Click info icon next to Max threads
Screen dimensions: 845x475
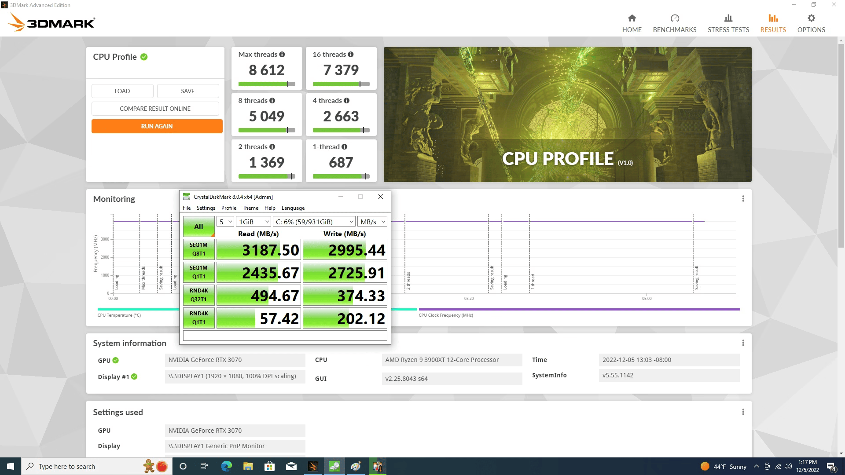point(282,55)
